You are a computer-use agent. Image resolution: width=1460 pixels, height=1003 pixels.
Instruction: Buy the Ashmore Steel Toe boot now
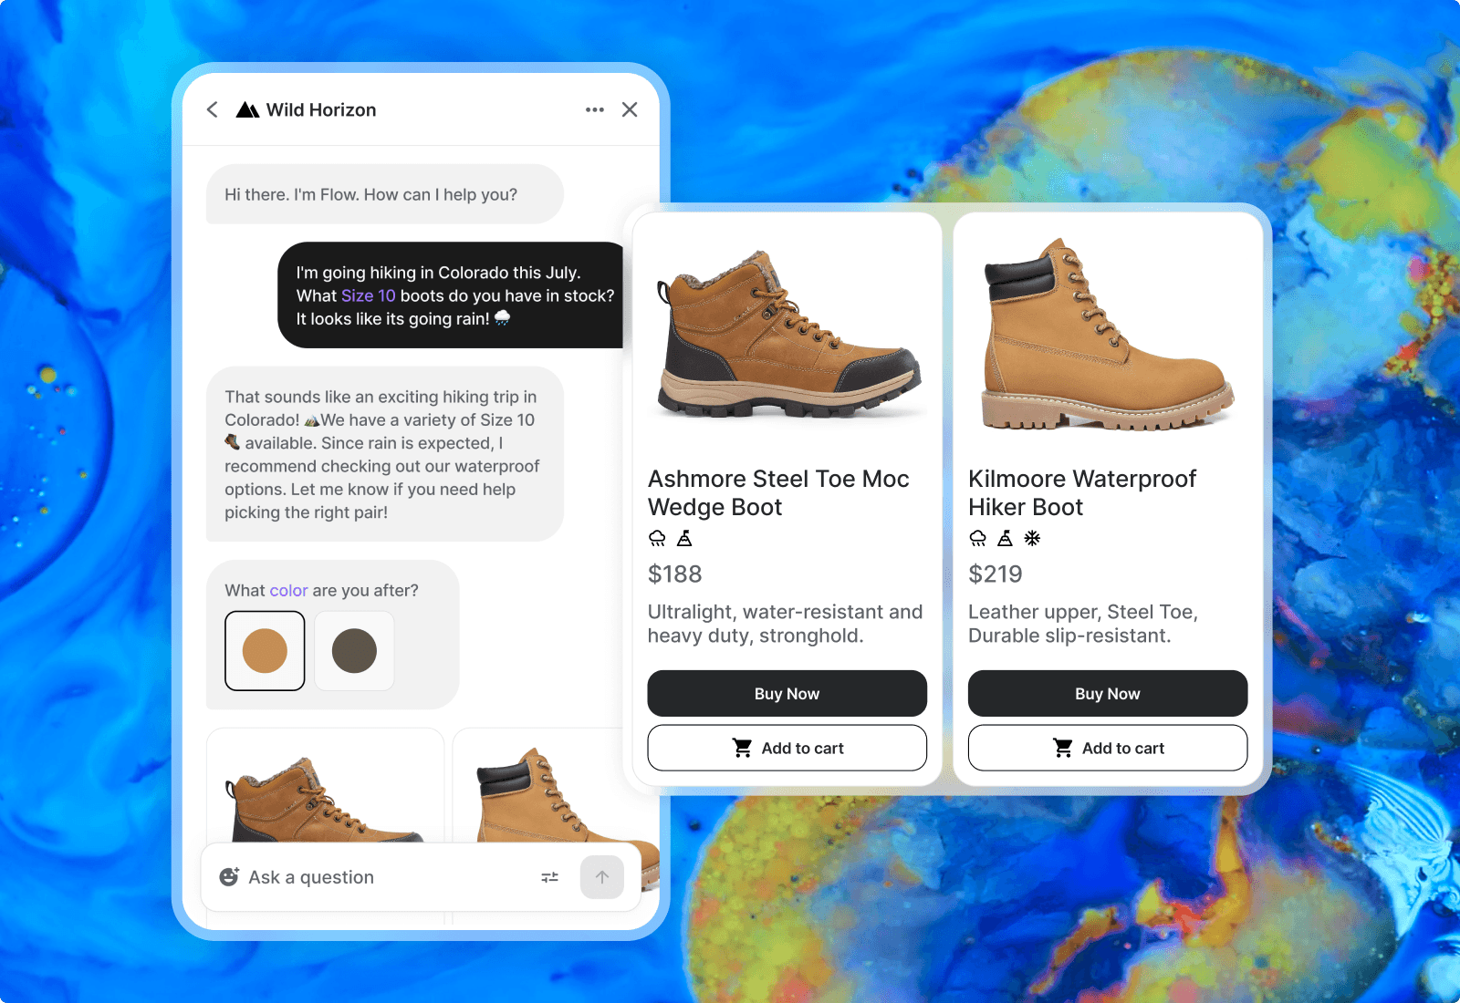[x=787, y=694]
